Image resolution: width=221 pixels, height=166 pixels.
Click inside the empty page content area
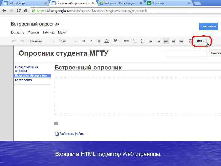(138, 96)
